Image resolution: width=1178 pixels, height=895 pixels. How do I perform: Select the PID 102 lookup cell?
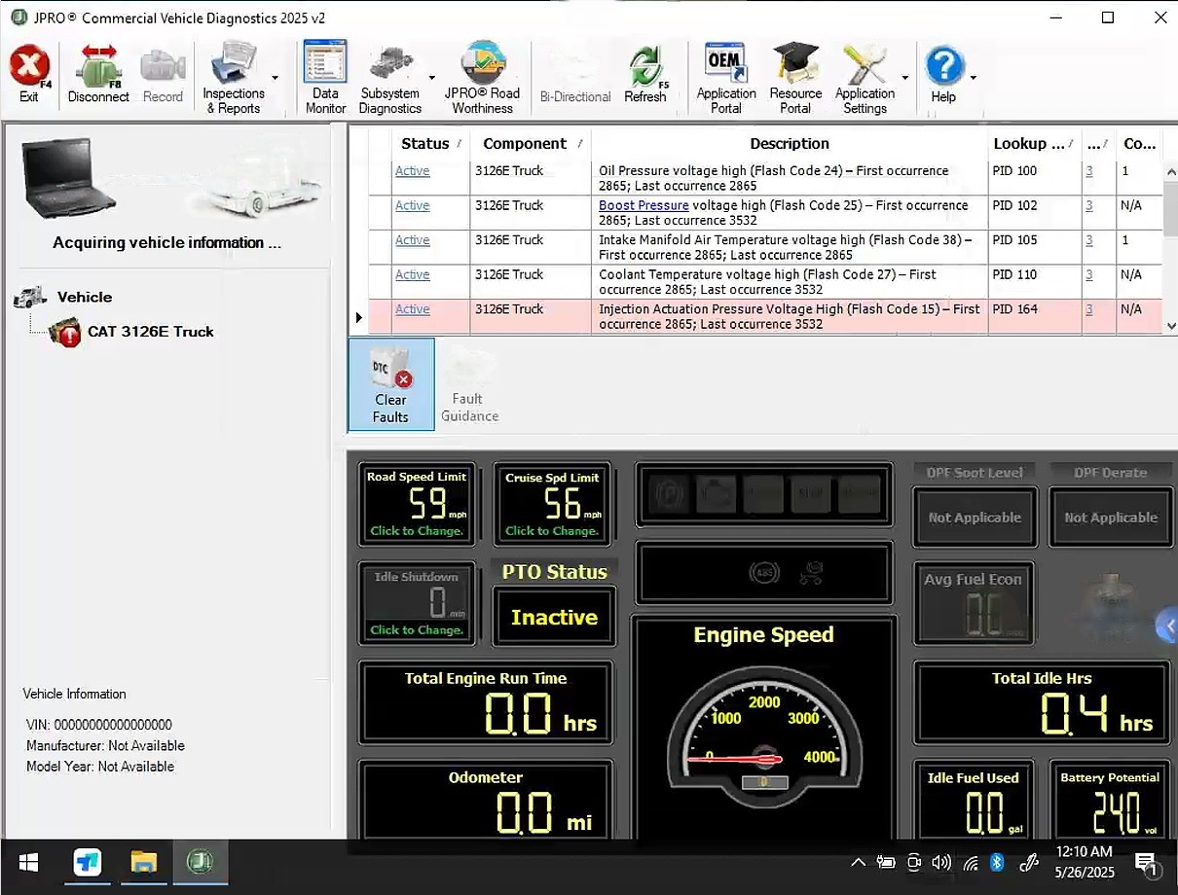[1034, 212]
